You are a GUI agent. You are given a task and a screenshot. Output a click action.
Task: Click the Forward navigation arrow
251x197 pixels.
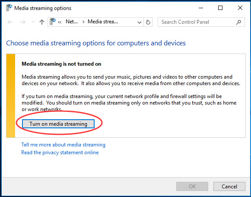click(23, 22)
